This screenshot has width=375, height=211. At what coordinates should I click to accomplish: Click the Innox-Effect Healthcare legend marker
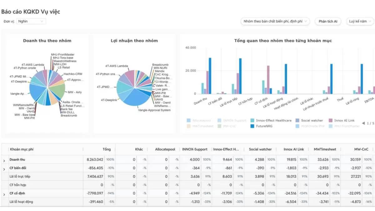tap(252, 120)
